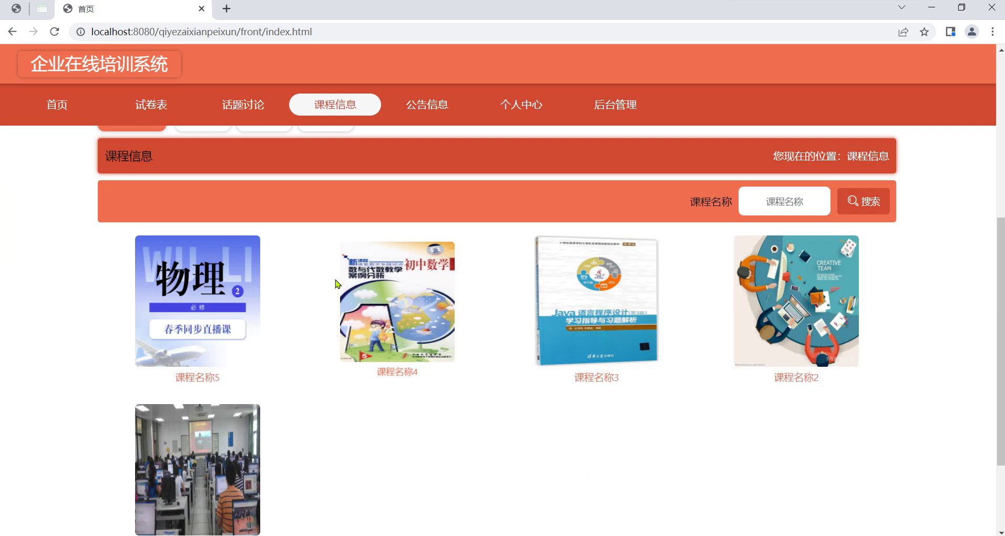
Task: Click the address bar URL
Action: pos(201,32)
